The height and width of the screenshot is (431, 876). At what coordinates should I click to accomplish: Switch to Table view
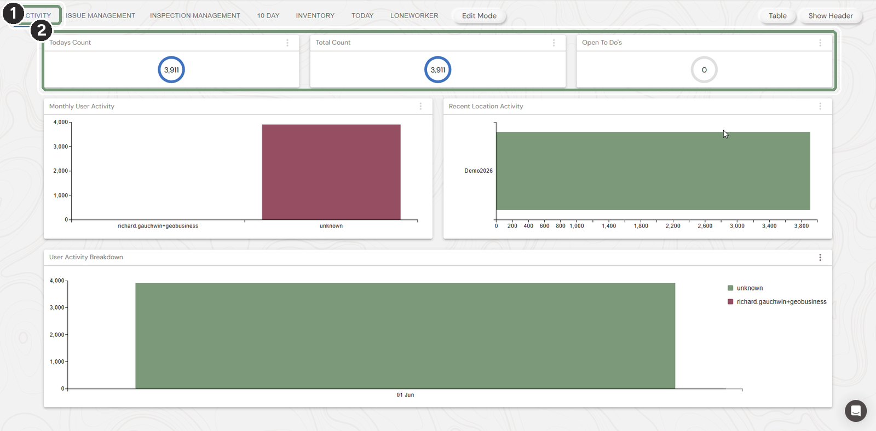pyautogui.click(x=777, y=16)
